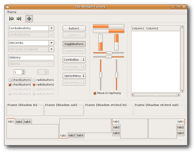The image size is (196, 154).
Task: Click button1
Action: point(74,28)
